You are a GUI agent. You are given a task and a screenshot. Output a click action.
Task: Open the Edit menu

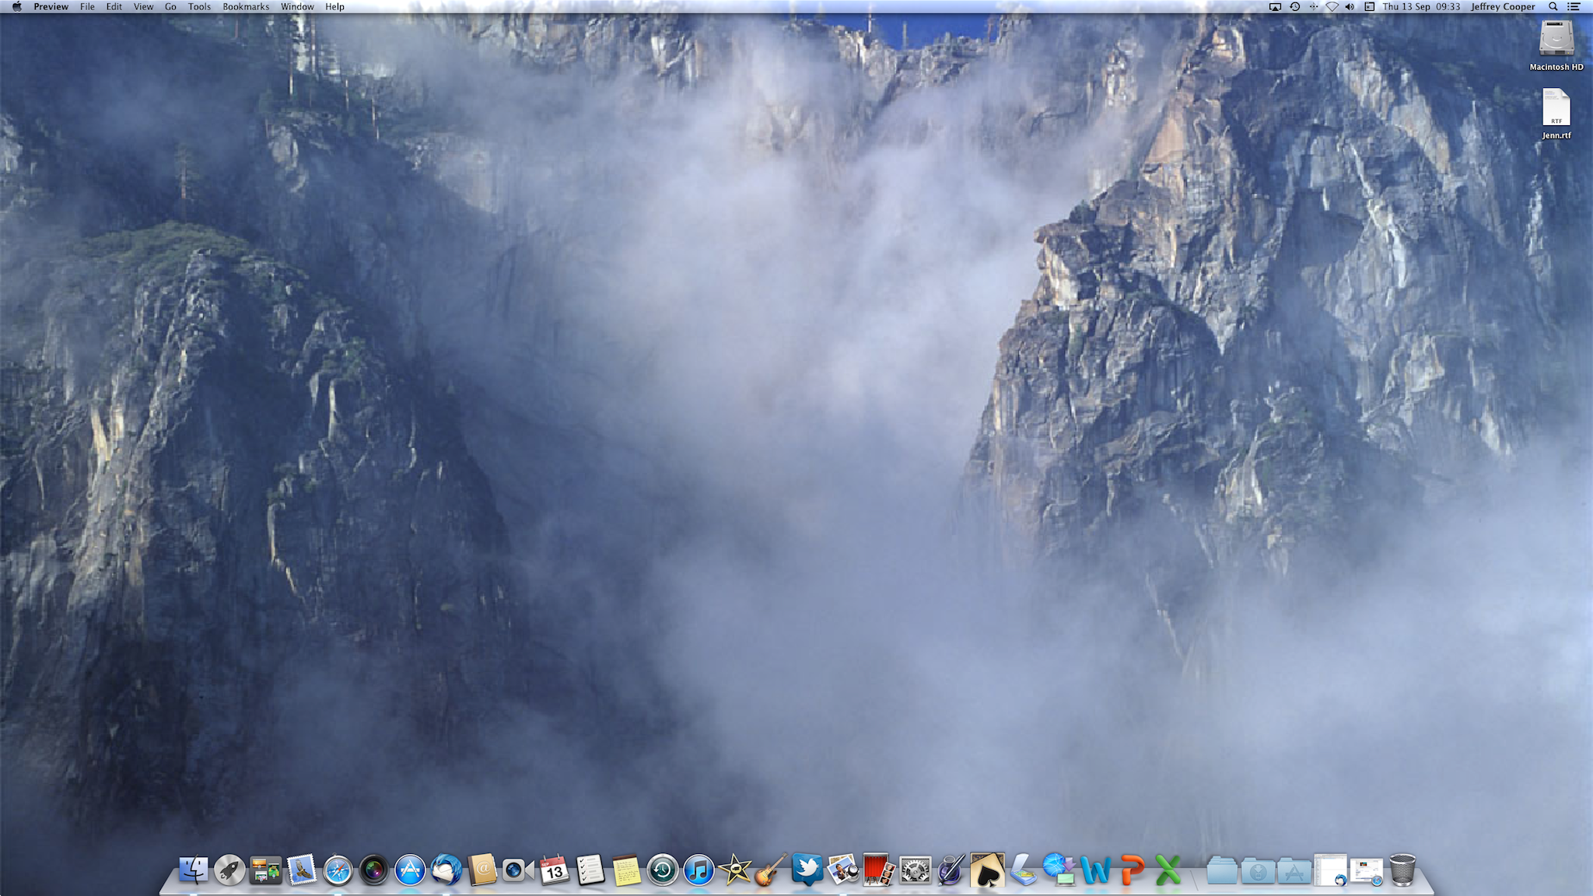click(x=114, y=6)
